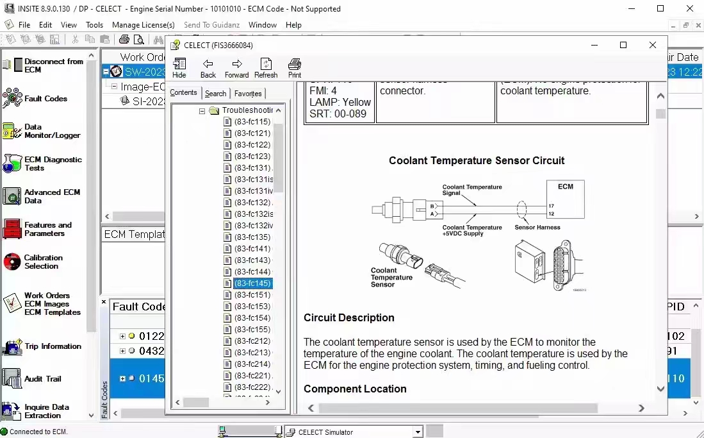Open the CELECT Simulator connection dropdown
Viewport: 704px width, 438px height.
tap(418, 432)
